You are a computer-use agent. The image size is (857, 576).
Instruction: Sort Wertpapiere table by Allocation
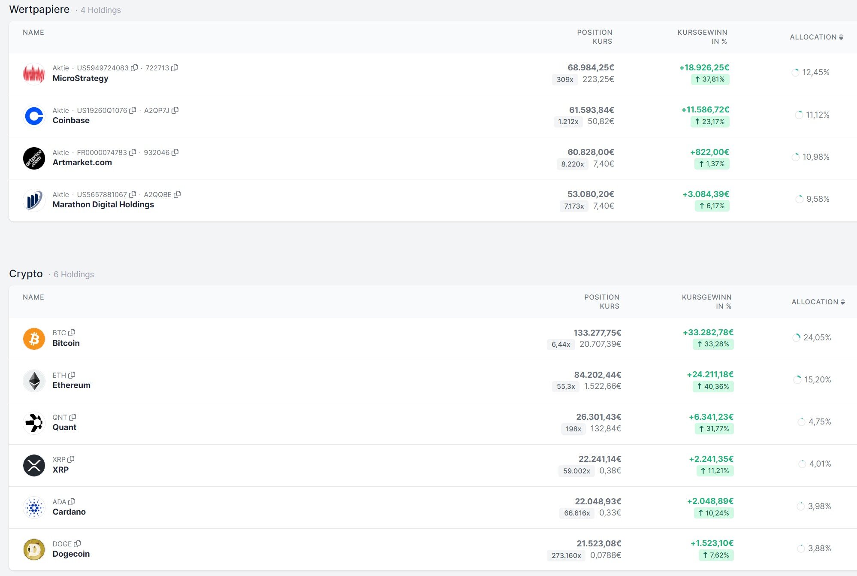[816, 37]
